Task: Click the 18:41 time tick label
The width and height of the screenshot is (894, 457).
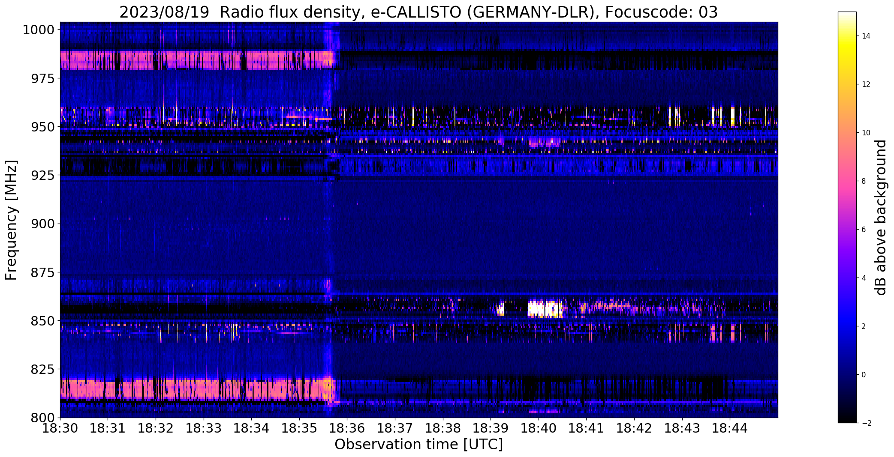Action: pos(587,428)
